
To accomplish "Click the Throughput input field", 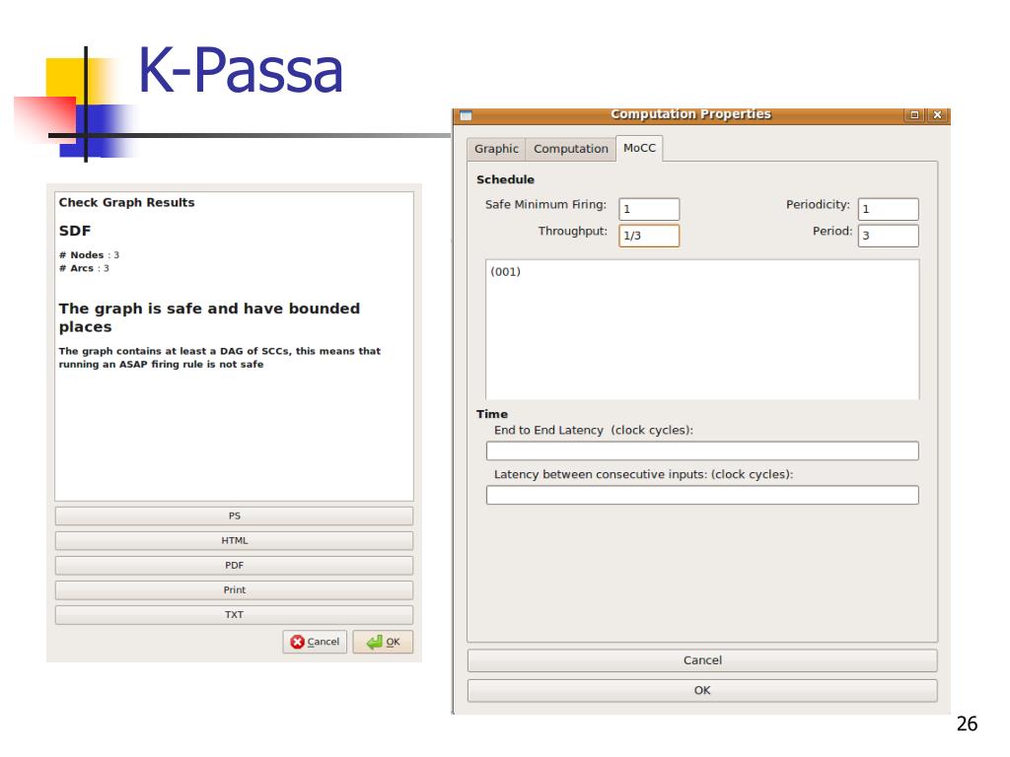I will (x=649, y=236).
